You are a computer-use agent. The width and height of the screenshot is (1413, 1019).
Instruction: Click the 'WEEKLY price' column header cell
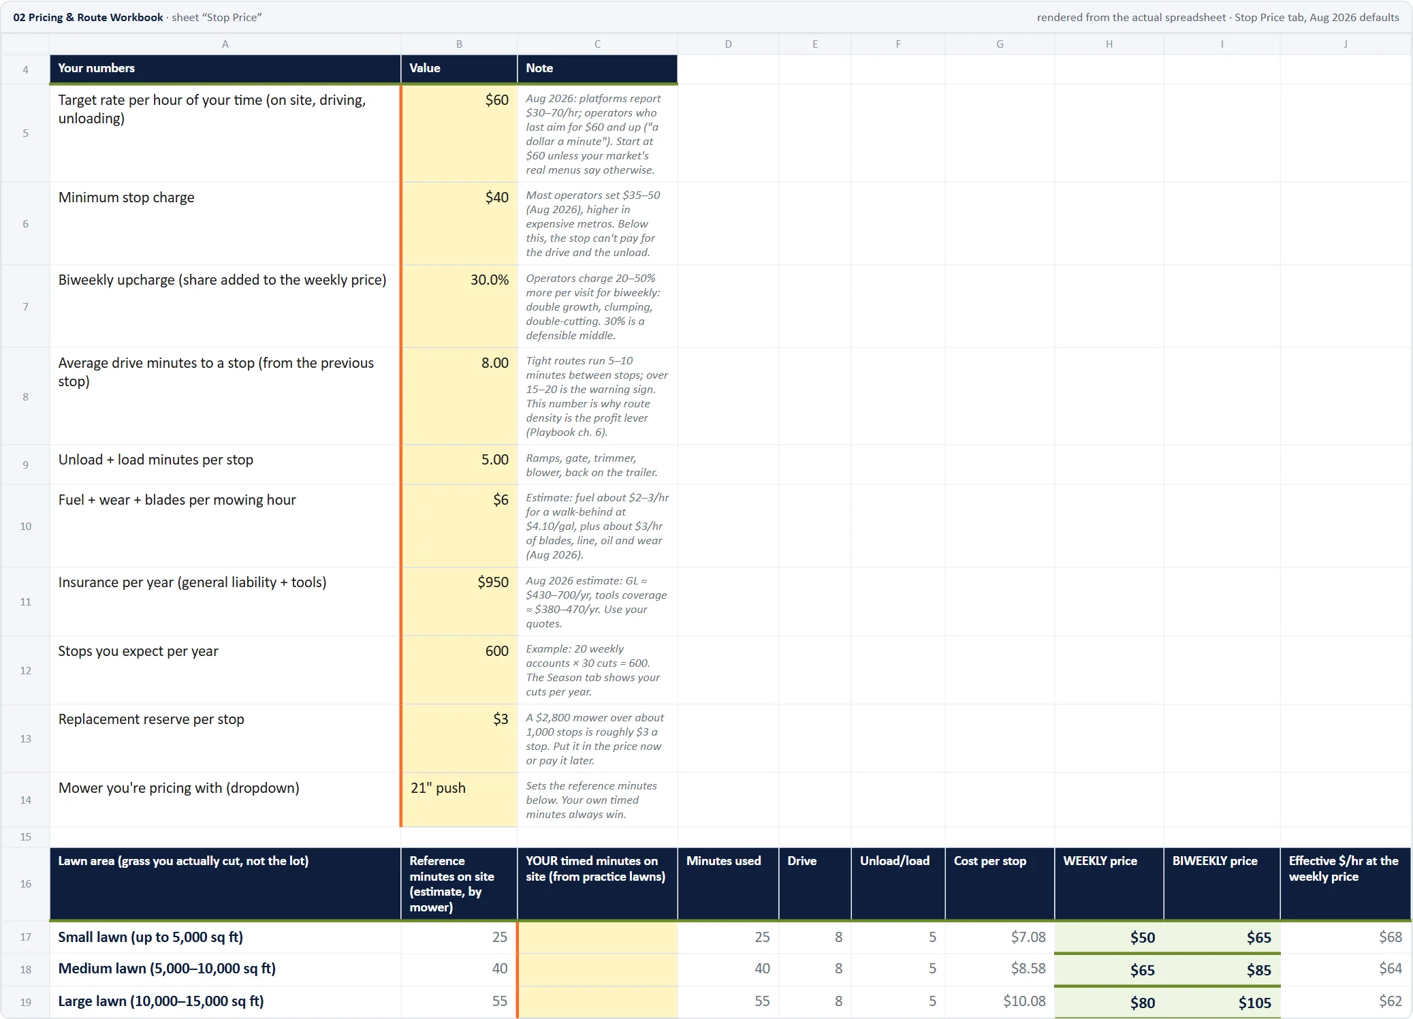coord(1109,883)
